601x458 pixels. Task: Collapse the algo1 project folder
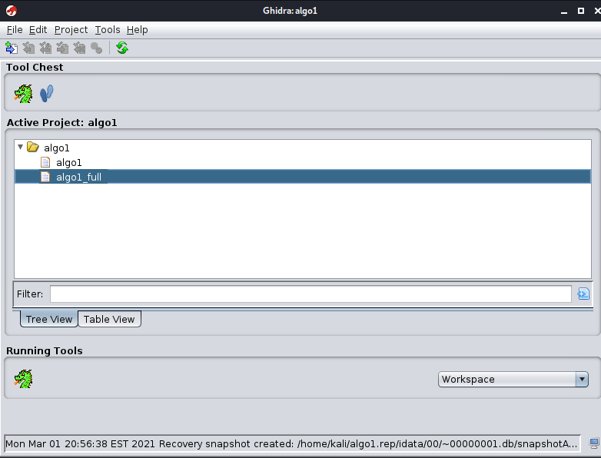click(20, 148)
